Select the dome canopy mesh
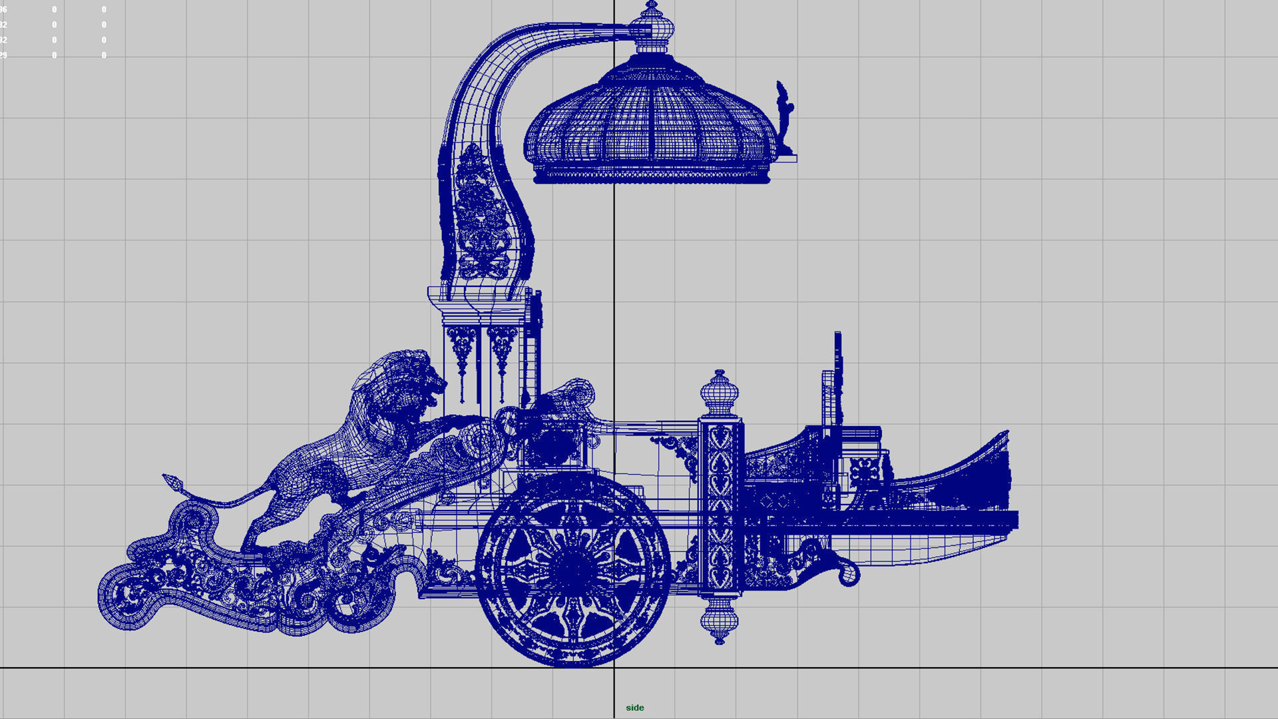Viewport: 1278px width, 719px height. pyautogui.click(x=651, y=120)
